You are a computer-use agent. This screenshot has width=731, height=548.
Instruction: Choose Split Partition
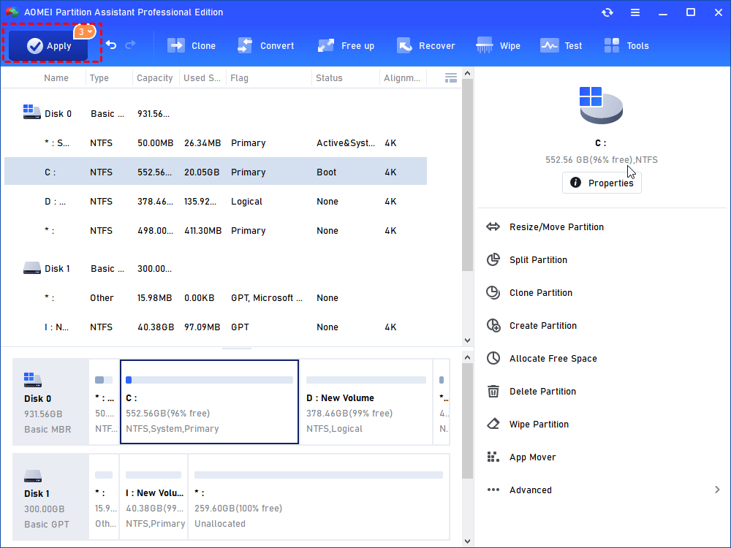click(x=538, y=260)
